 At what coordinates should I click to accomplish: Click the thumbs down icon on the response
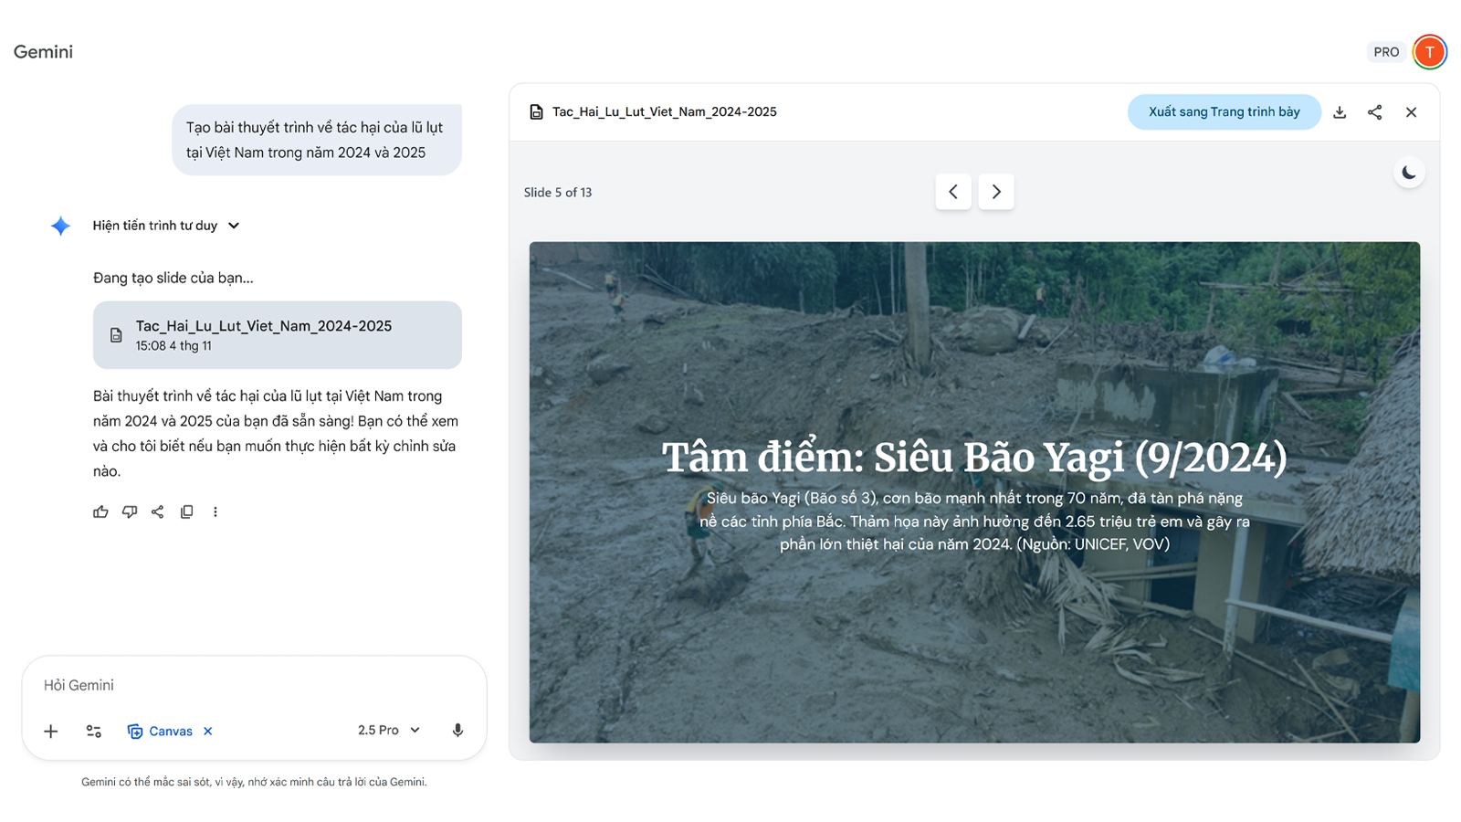click(130, 512)
